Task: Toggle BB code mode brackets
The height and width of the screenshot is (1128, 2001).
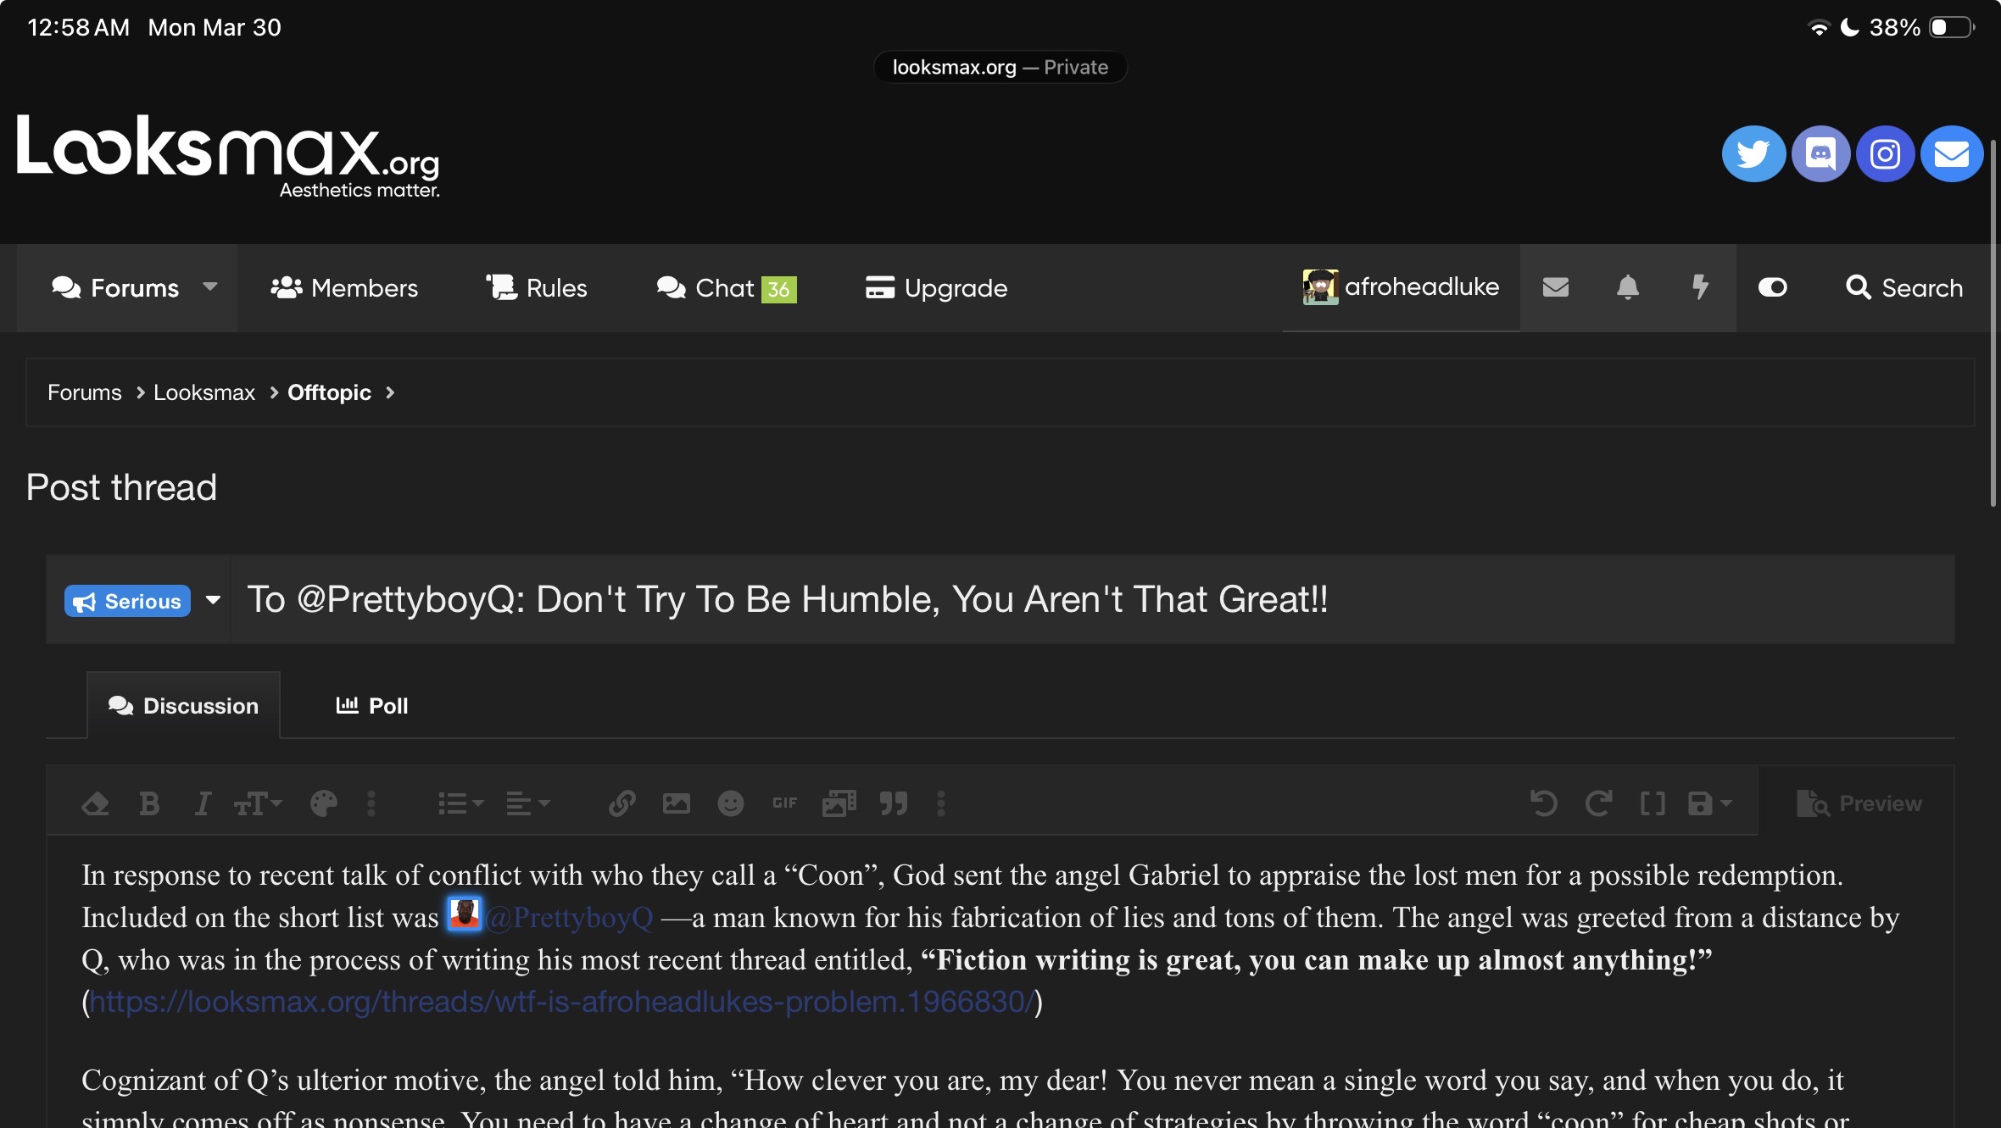Action: click(x=1653, y=803)
